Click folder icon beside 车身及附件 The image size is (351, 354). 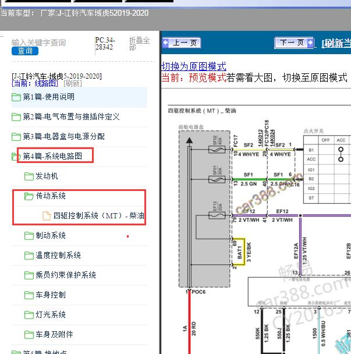(29, 335)
